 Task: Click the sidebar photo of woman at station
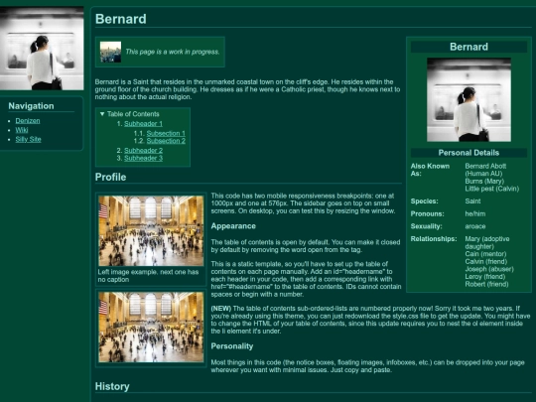(42, 49)
